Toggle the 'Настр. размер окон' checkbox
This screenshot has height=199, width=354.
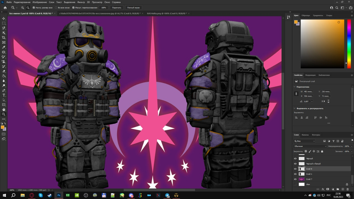tap(34, 8)
